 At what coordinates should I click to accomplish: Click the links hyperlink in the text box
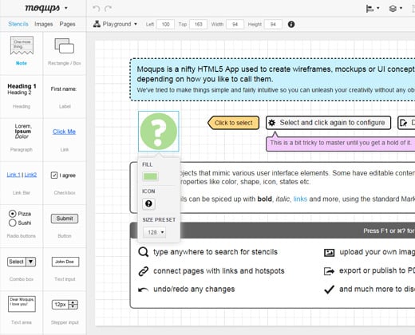pos(300,199)
